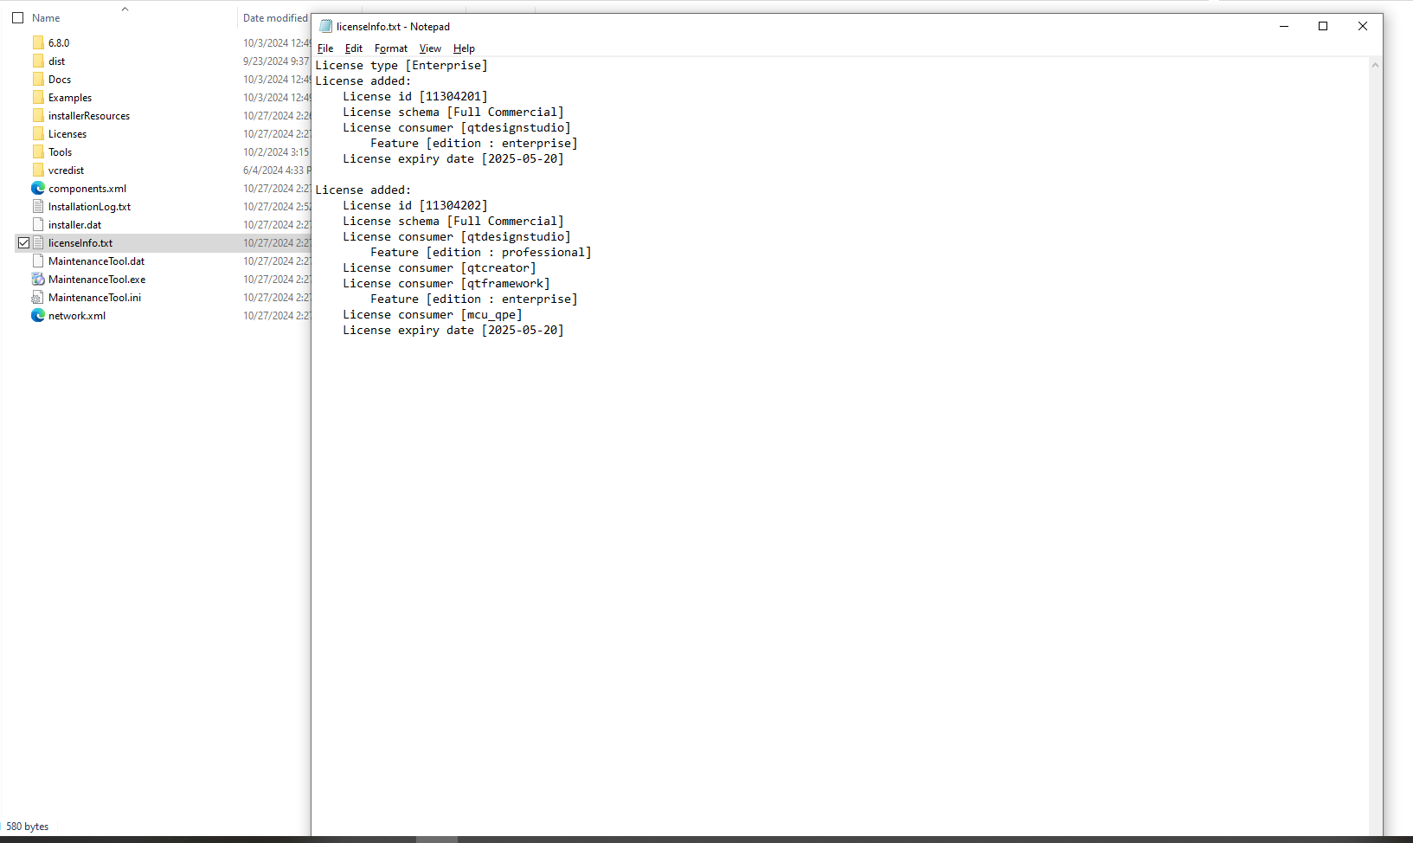The width and height of the screenshot is (1413, 843).
Task: Select the components.xml file name
Action: pyautogui.click(x=87, y=188)
